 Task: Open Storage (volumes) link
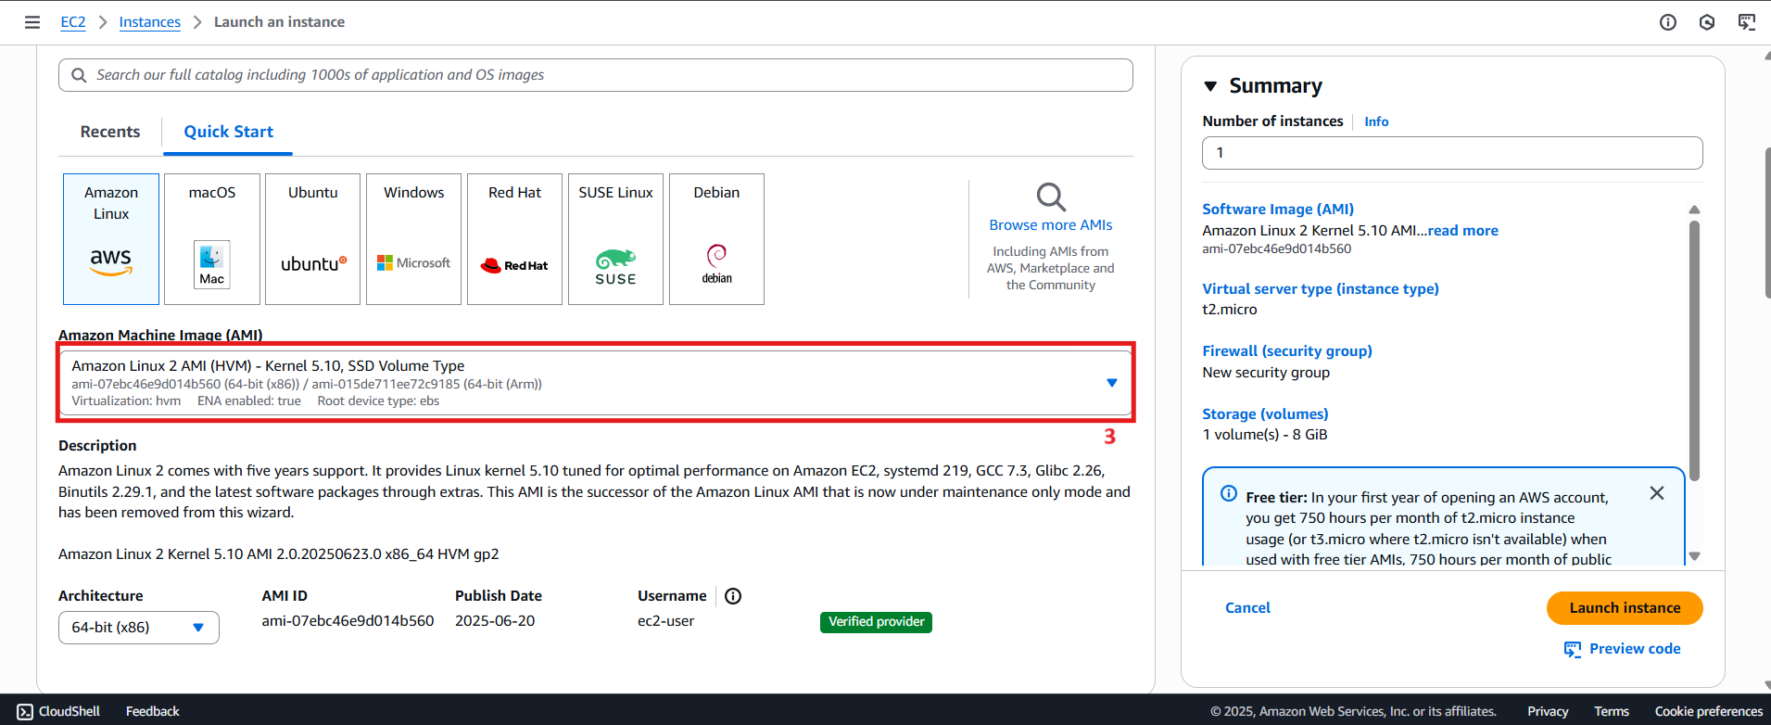(x=1265, y=414)
